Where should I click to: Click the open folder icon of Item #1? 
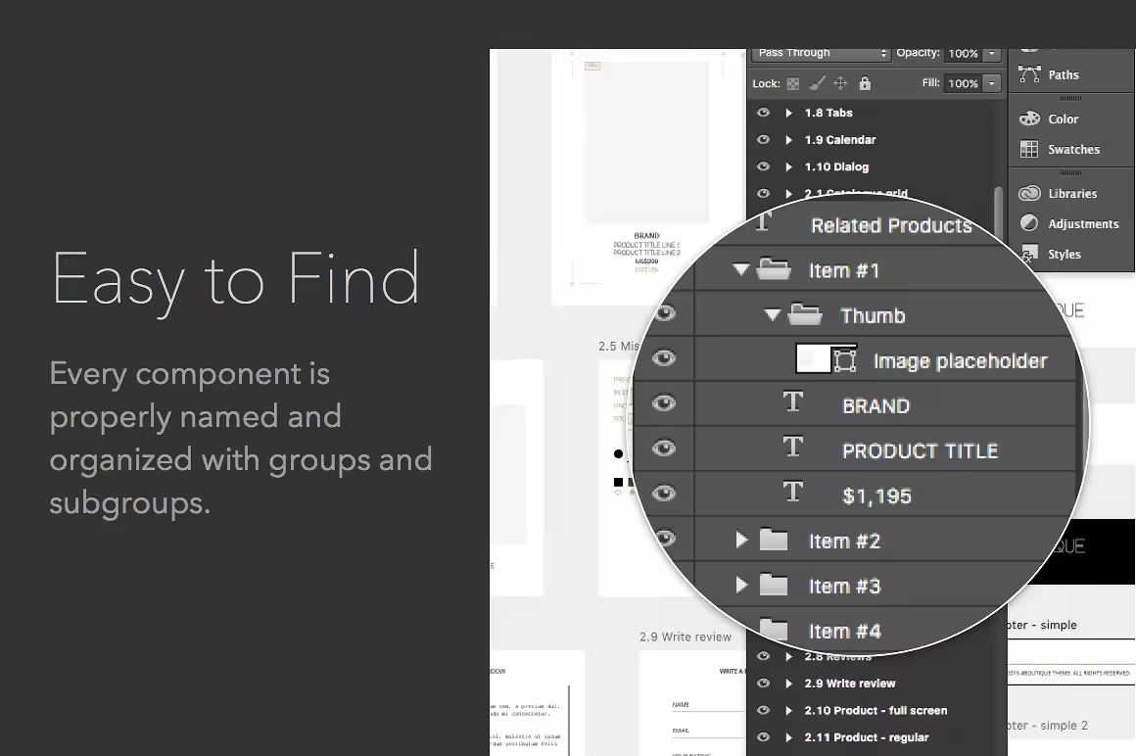tap(774, 269)
